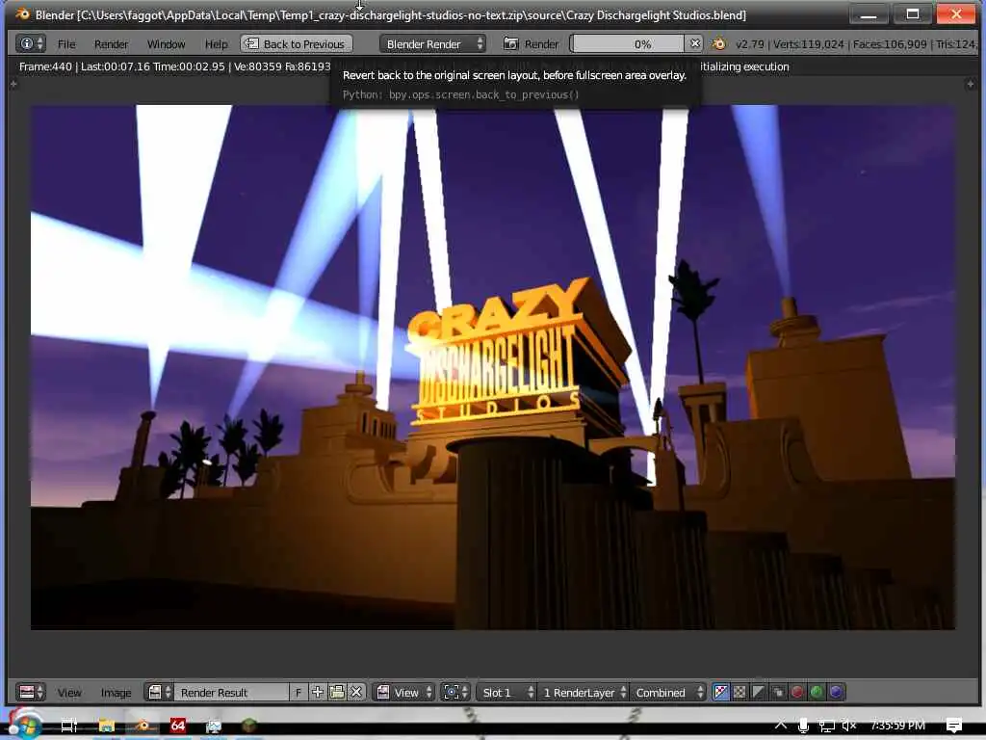986x740 pixels.
Task: Open the Info editor type selector
Action: point(31,43)
